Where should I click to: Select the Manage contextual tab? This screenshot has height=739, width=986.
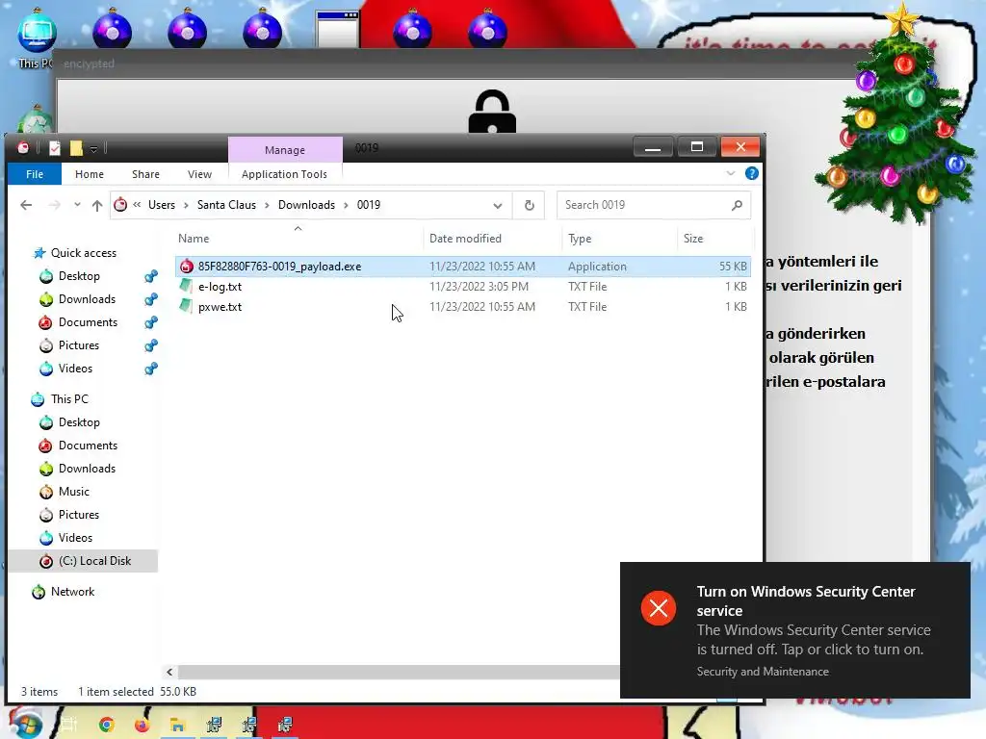(x=285, y=149)
